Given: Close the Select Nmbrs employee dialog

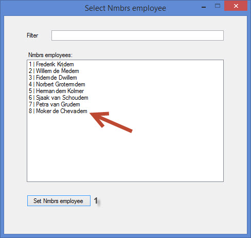Looking at the screenshot, I should (236, 6).
